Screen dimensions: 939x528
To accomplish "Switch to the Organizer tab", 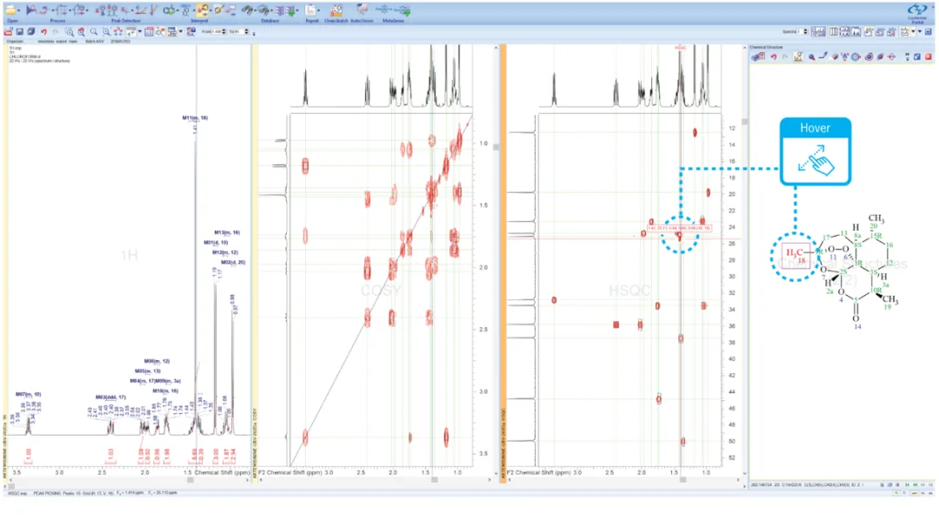I will [15, 42].
